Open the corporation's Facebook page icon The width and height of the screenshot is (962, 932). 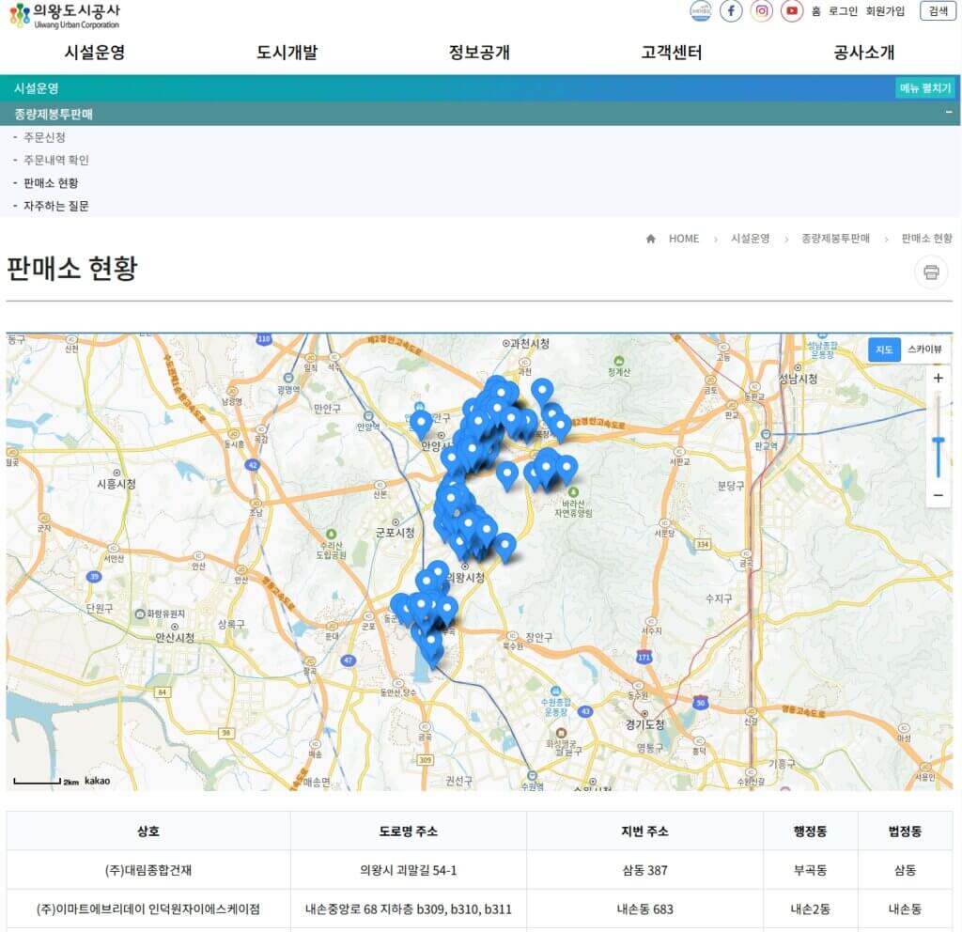pos(732,11)
